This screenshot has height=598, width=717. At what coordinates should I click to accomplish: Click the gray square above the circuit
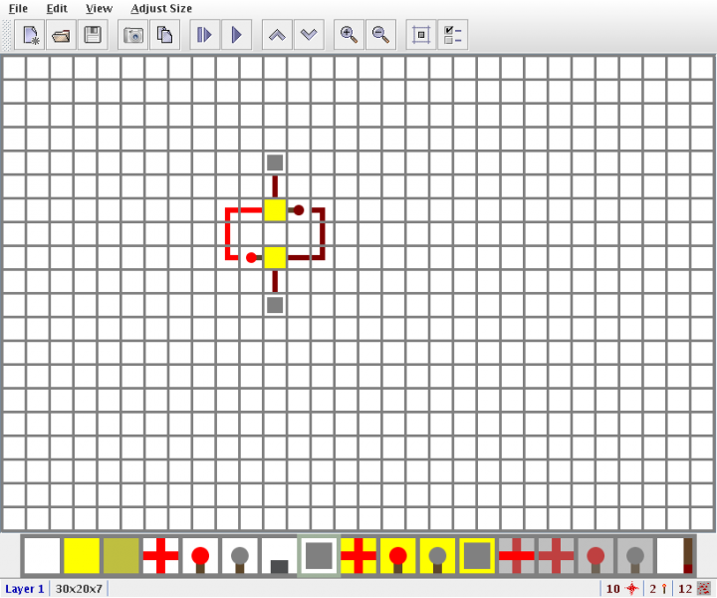point(275,162)
